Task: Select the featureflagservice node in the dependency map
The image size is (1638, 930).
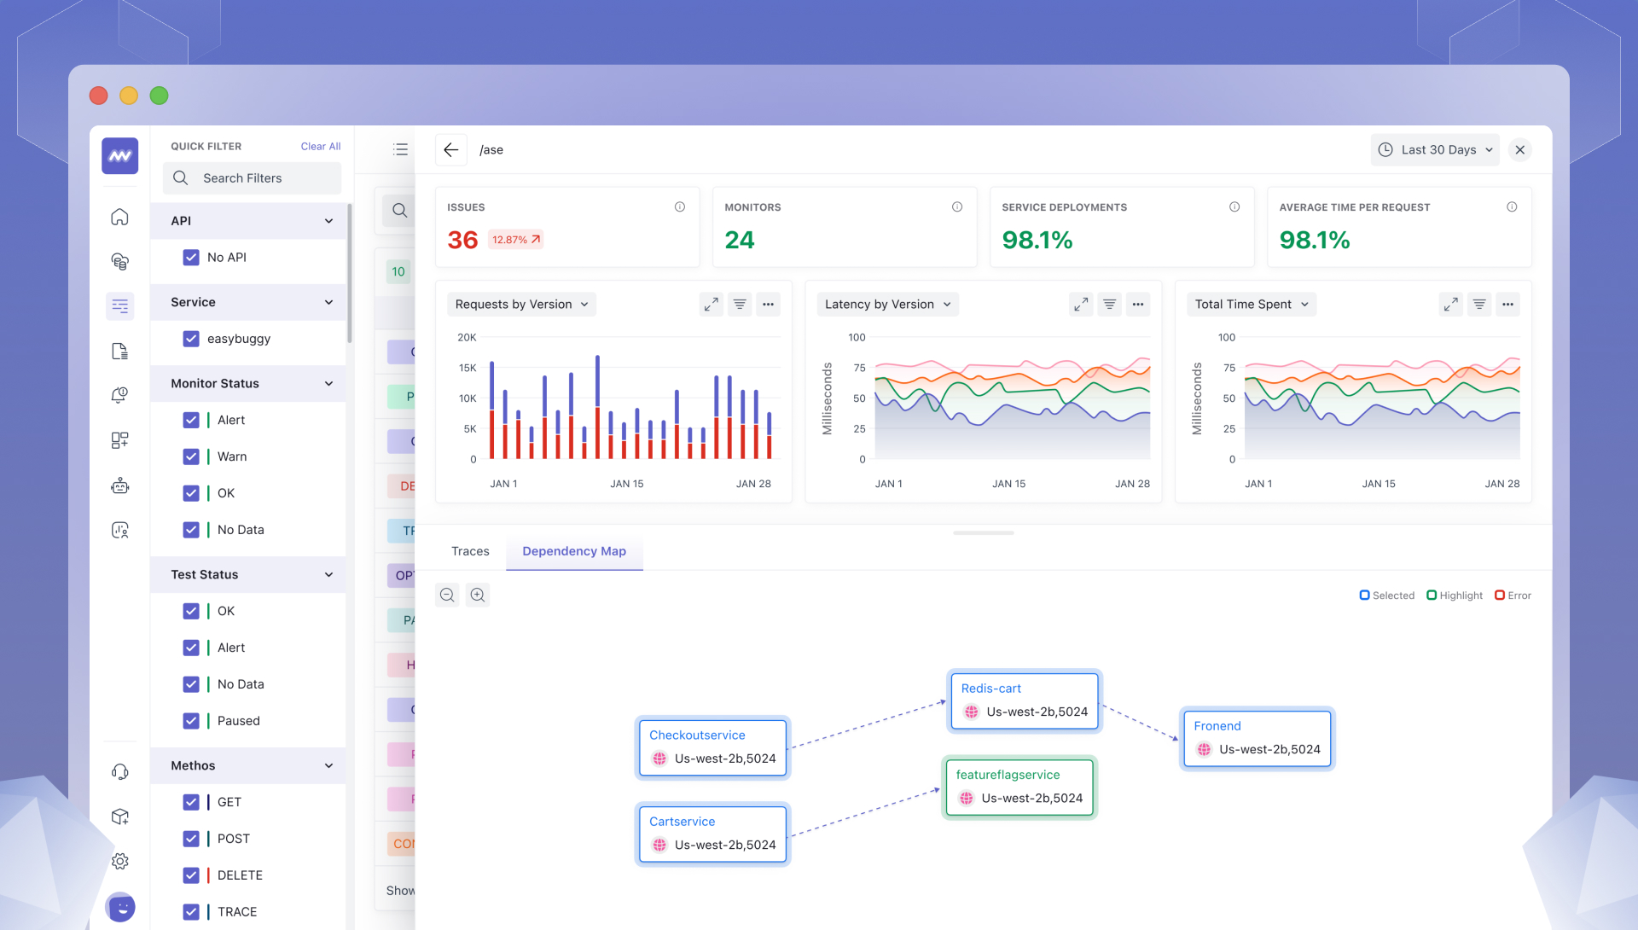Action: coord(1019,786)
